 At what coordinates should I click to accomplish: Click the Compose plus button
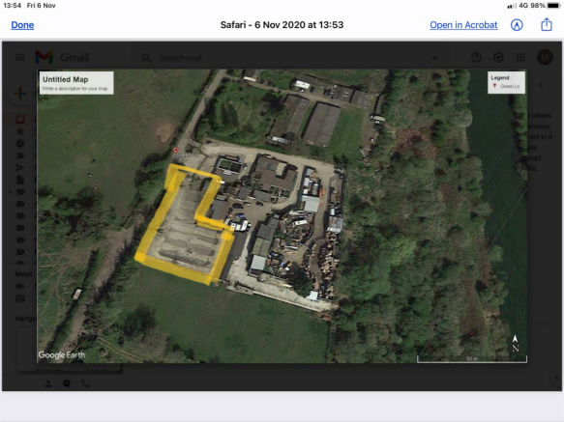(20, 94)
